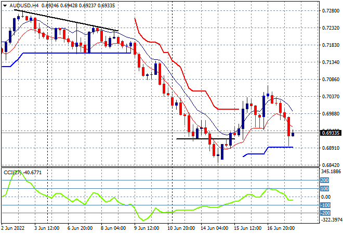
Task: Click the CCI level -200 label
Action: [x=325, y=213]
